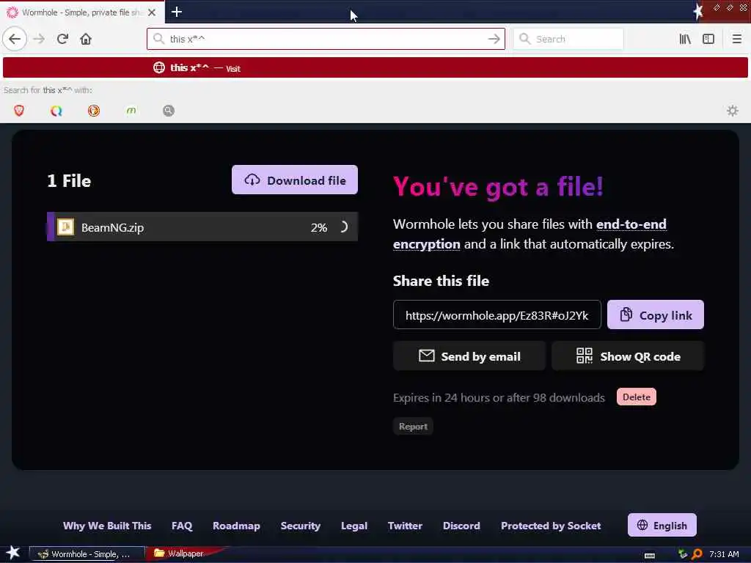Select the Wormhole browser tab

pyautogui.click(x=81, y=12)
